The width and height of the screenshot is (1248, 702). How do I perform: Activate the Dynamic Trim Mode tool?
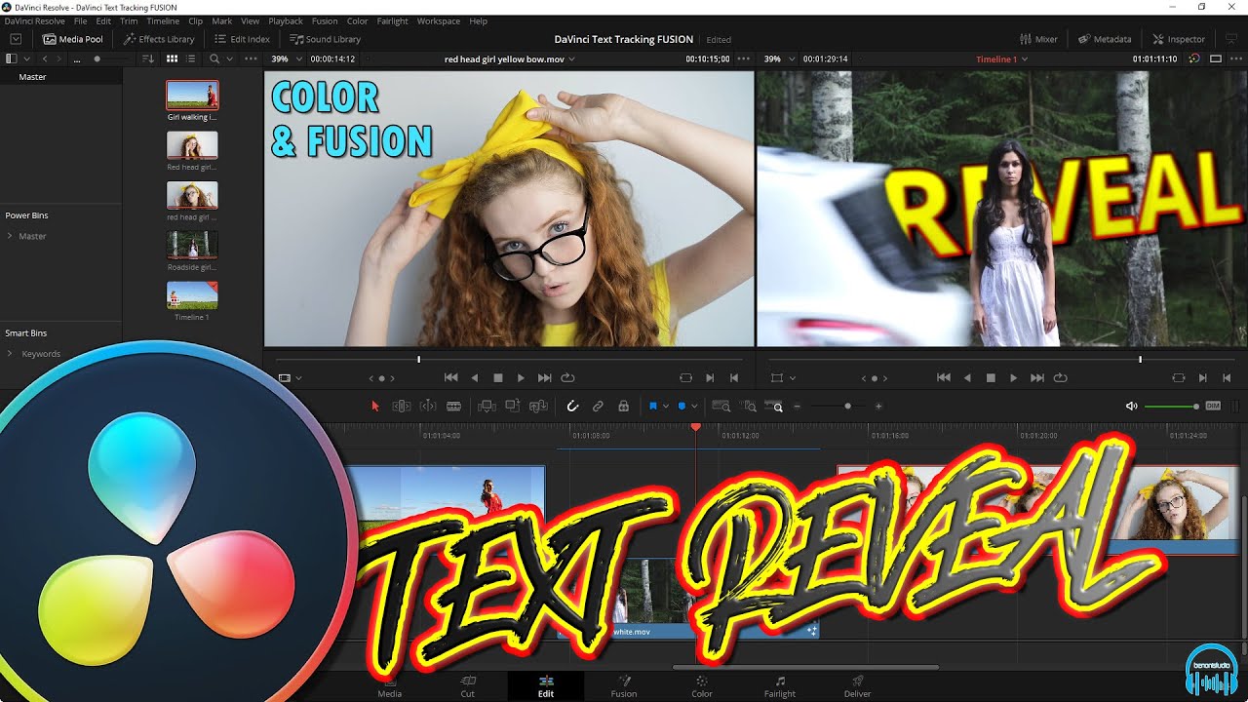pos(427,407)
